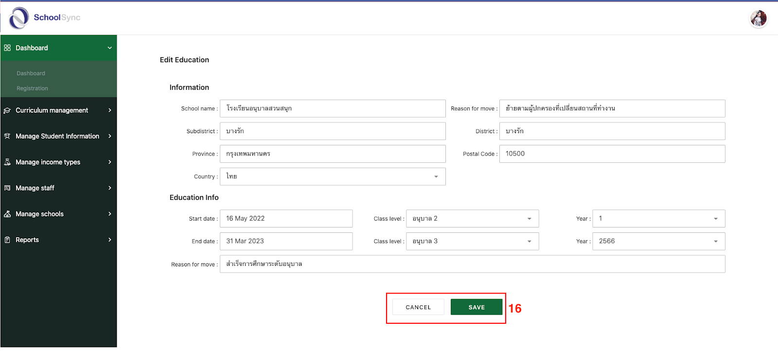Open Manage income types menu
The height and width of the screenshot is (351, 778).
58,162
